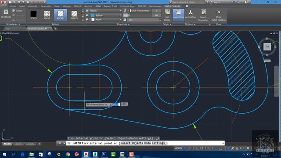Click the Select objects command option
Image resolution: width=281 pixels, height=158 pixels.
pos(132,143)
